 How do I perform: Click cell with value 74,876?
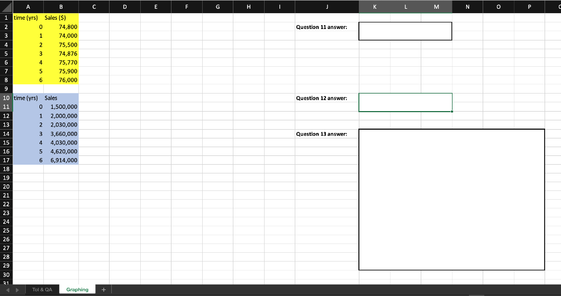coord(61,53)
